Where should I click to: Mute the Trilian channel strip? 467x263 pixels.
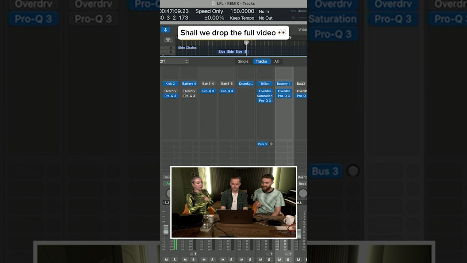tap(261, 260)
